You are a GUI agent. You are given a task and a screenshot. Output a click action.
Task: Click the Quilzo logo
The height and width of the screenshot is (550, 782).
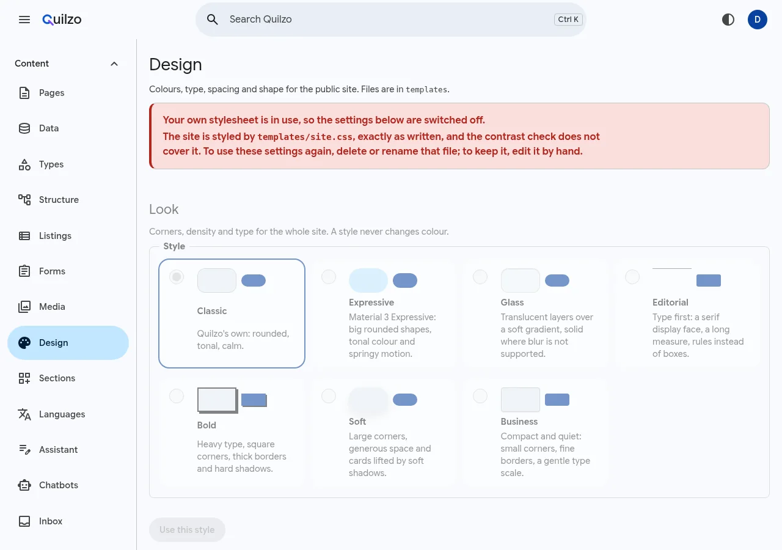click(x=62, y=20)
